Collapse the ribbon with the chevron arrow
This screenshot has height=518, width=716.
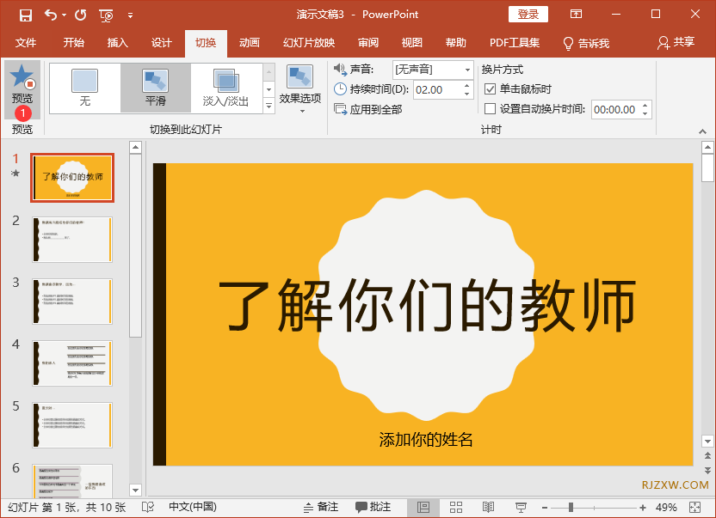(702, 131)
